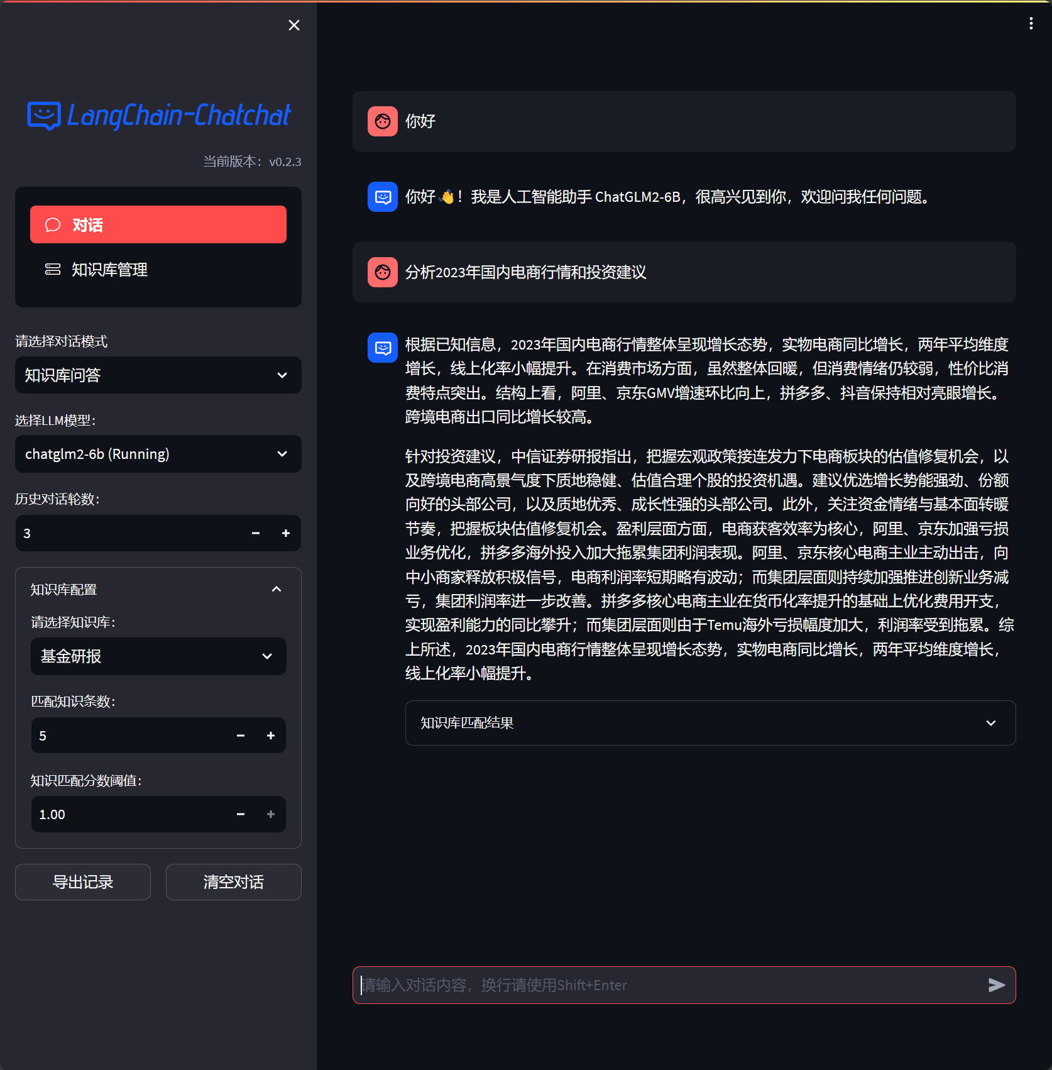Click the user avatar beside 你好 message
The width and height of the screenshot is (1052, 1070).
point(382,121)
